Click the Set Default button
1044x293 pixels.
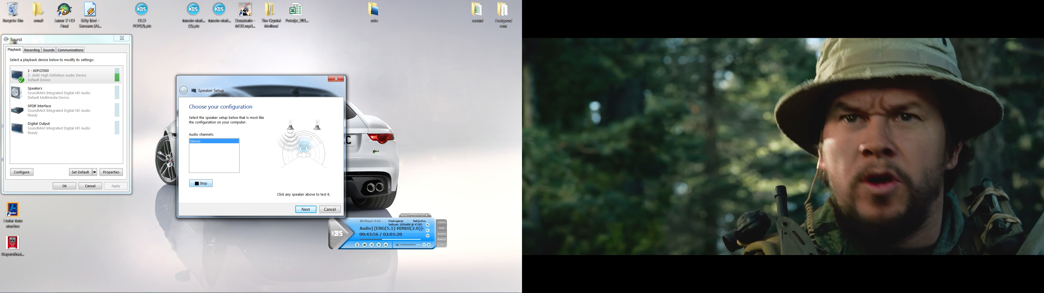[x=80, y=172]
